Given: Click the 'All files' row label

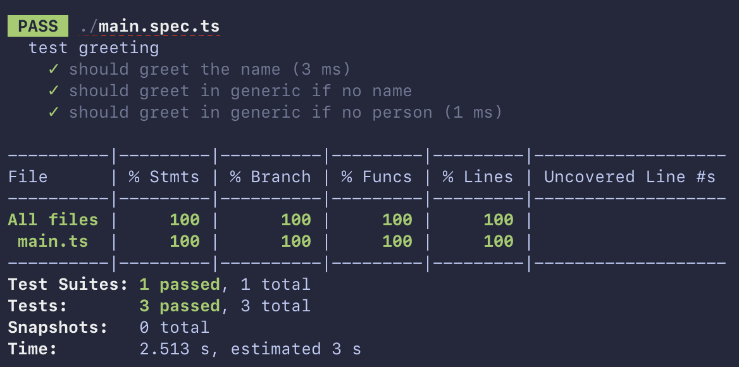Looking at the screenshot, I should pyautogui.click(x=53, y=220).
